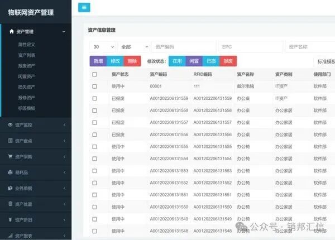Expand the 业务单据 menu chevron
This screenshot has width=335, height=240.
(x=64, y=188)
